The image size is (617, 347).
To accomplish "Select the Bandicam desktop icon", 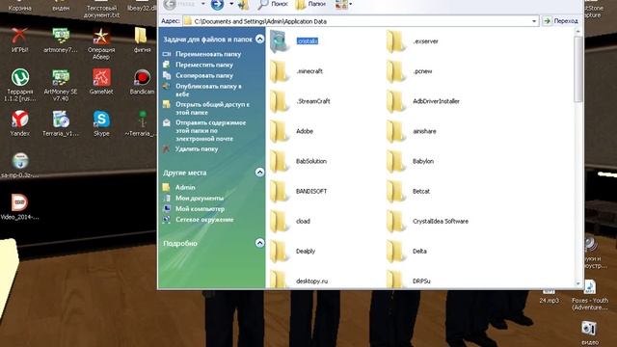I will point(142,82).
